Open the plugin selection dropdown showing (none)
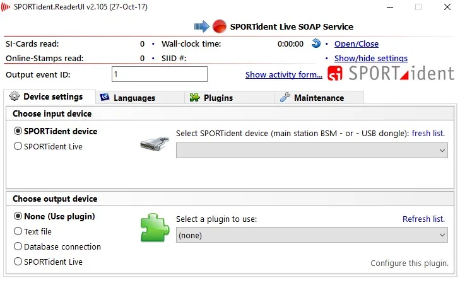Image resolution: width=460 pixels, height=283 pixels. coord(312,235)
